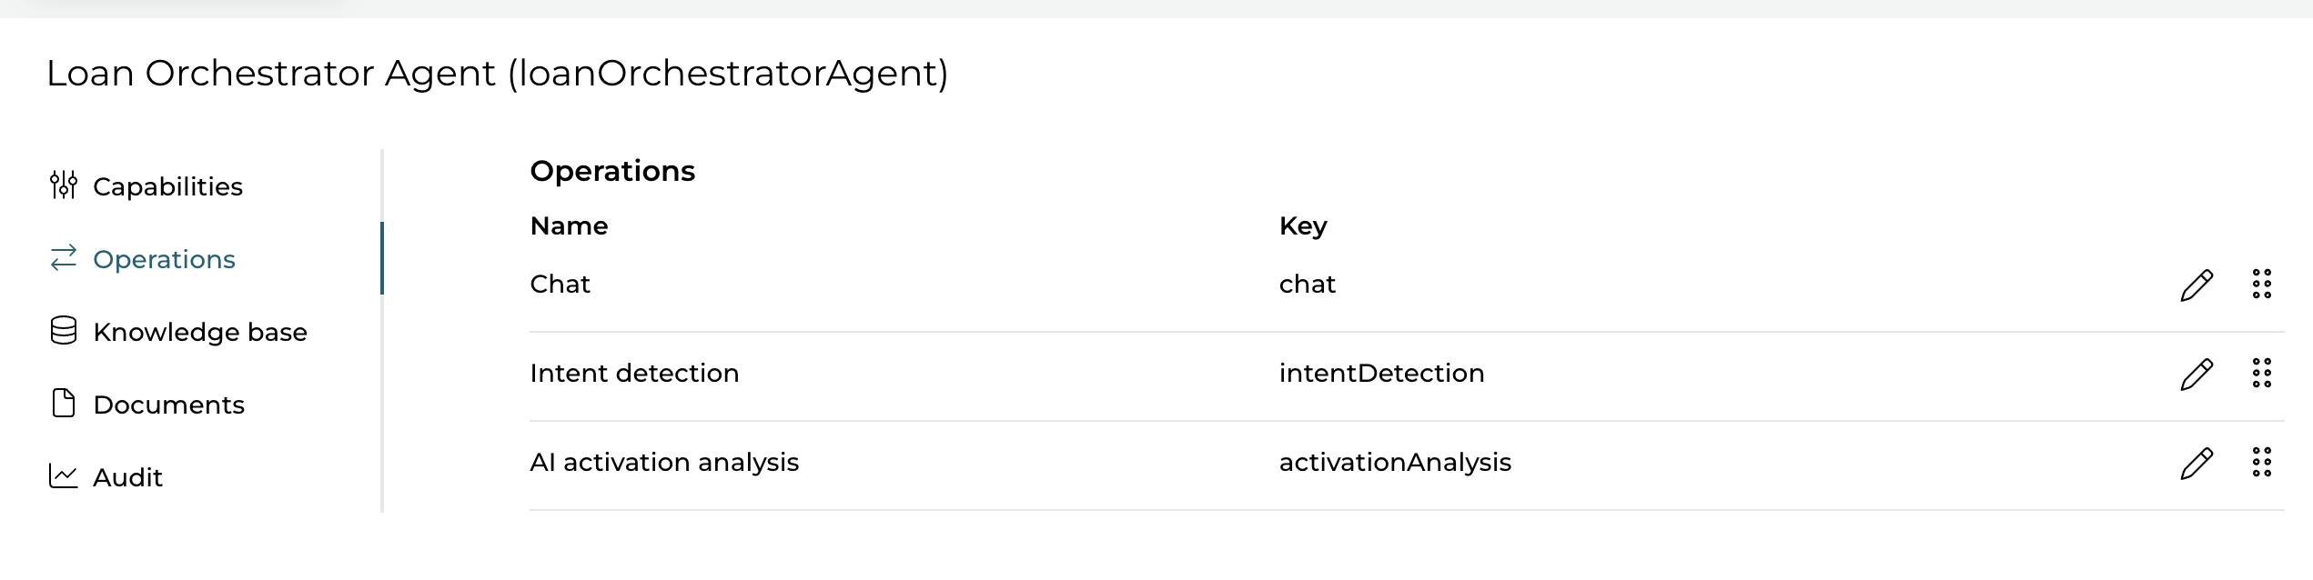Click the AI activation analysis row
This screenshot has height=580, width=2313.
(665, 462)
